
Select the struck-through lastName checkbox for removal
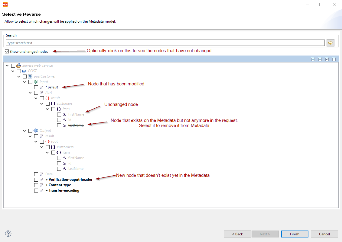tap(59, 125)
